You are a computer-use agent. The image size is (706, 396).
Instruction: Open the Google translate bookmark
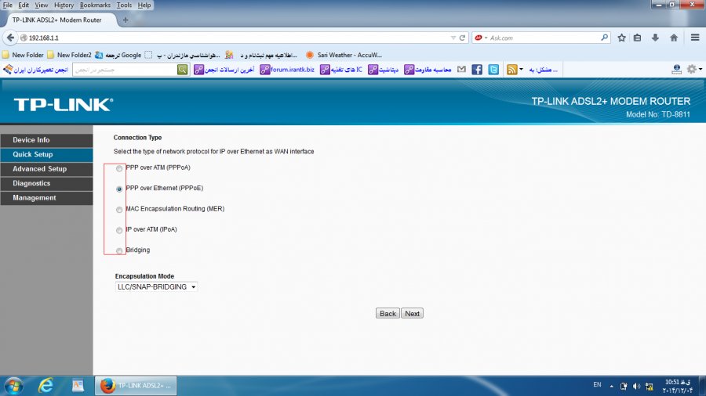point(118,55)
